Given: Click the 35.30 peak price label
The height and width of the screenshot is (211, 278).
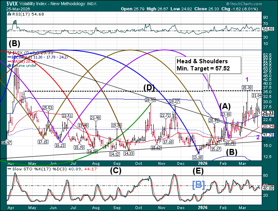Looking at the screenshot, I should (247, 87).
